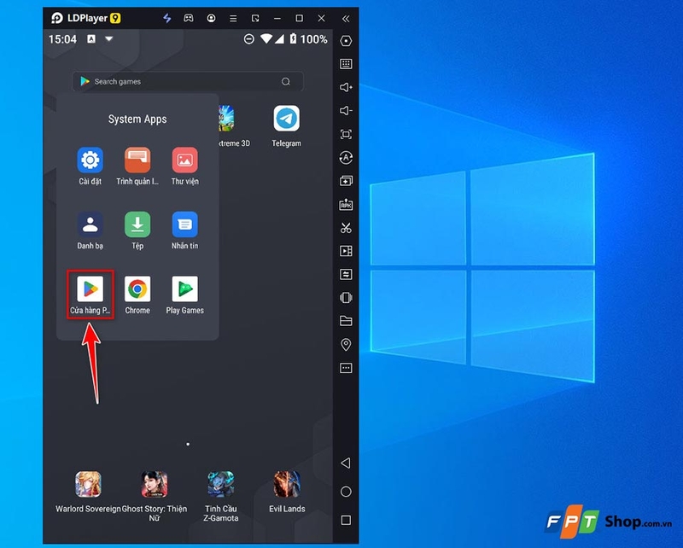Tap the Android back triangle button
Screen dimensions: 683x548
(x=346, y=463)
